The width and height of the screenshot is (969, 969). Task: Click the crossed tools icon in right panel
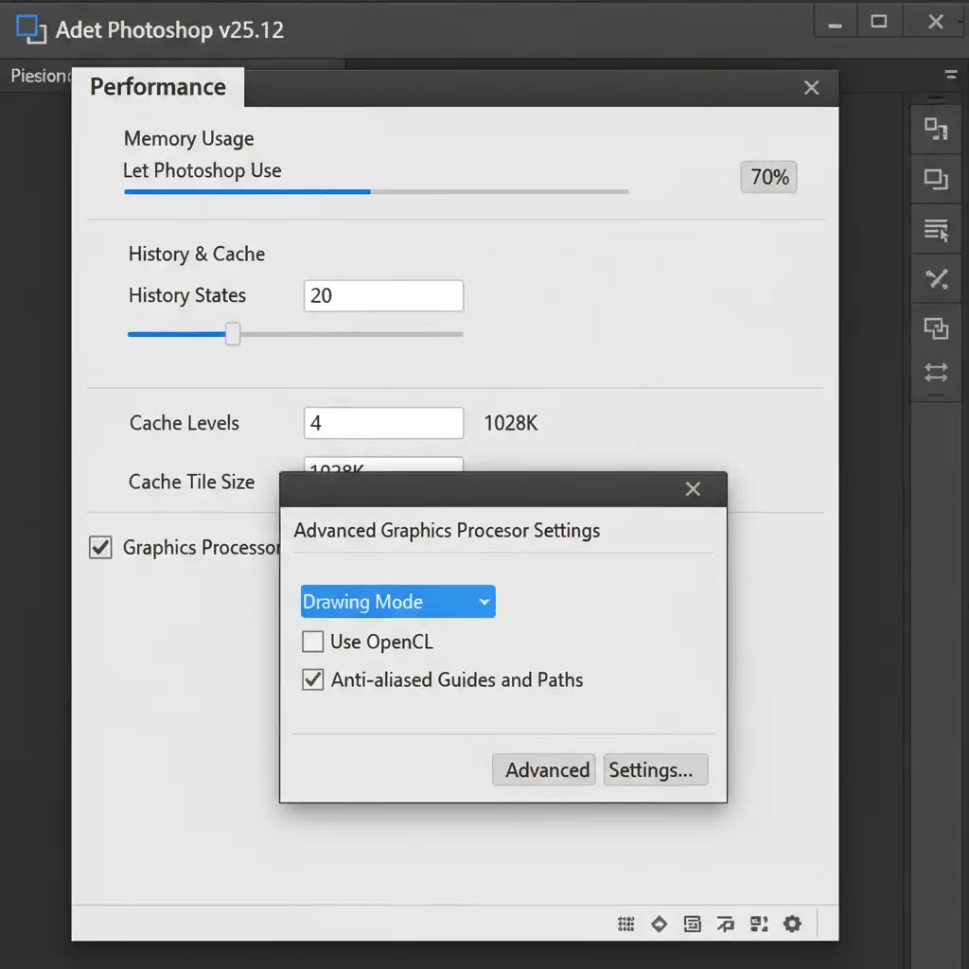[936, 278]
